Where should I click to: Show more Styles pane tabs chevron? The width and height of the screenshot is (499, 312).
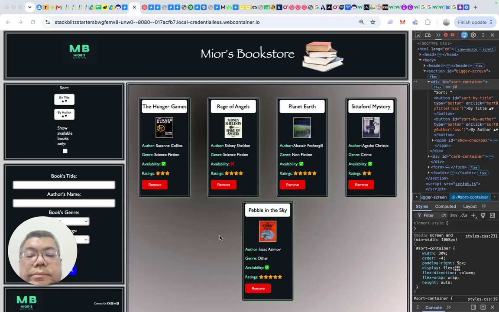tap(484, 206)
